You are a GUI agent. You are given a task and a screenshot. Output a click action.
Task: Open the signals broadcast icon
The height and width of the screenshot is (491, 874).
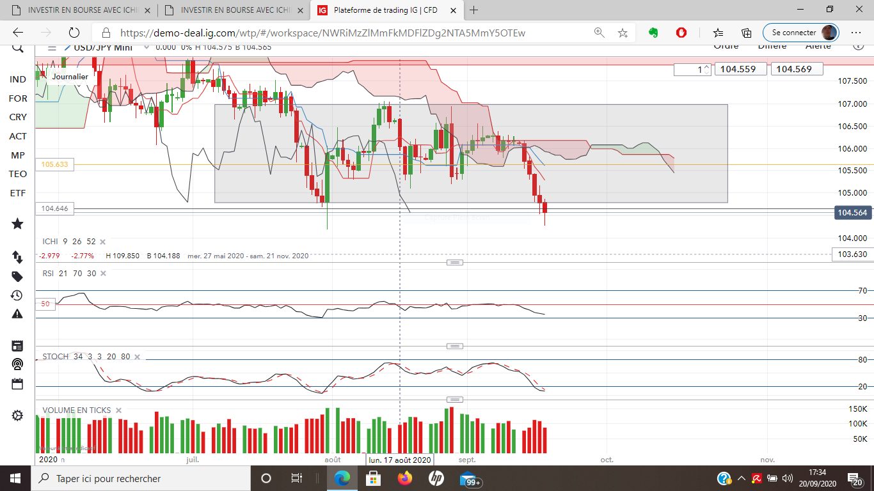click(x=17, y=364)
